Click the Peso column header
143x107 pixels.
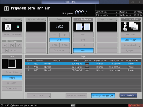tap(77, 61)
